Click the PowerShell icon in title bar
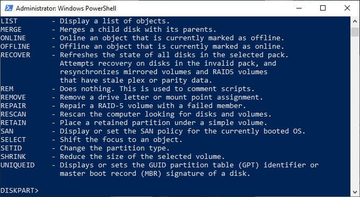The height and width of the screenshot is (197, 360). pos(8,8)
